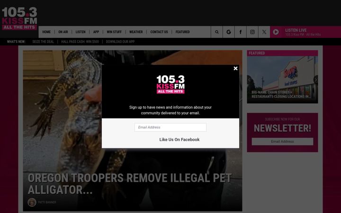Screen dimensions: 341x213
Task: Open the App menu item
Action: coord(96,32)
